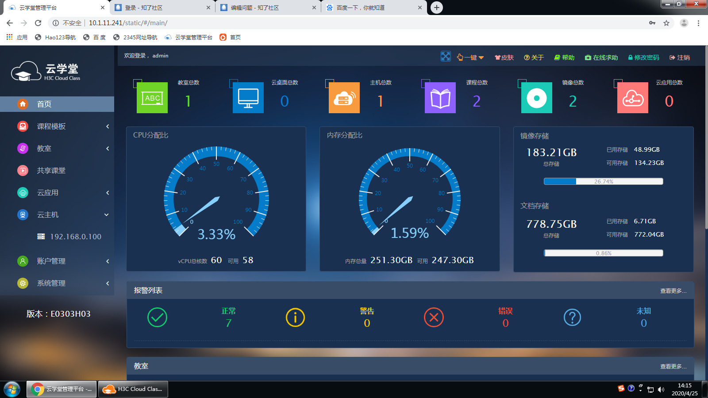This screenshot has width=708, height=398.
Task: Open the 2345网址导航 bookmark
Action: point(135,37)
